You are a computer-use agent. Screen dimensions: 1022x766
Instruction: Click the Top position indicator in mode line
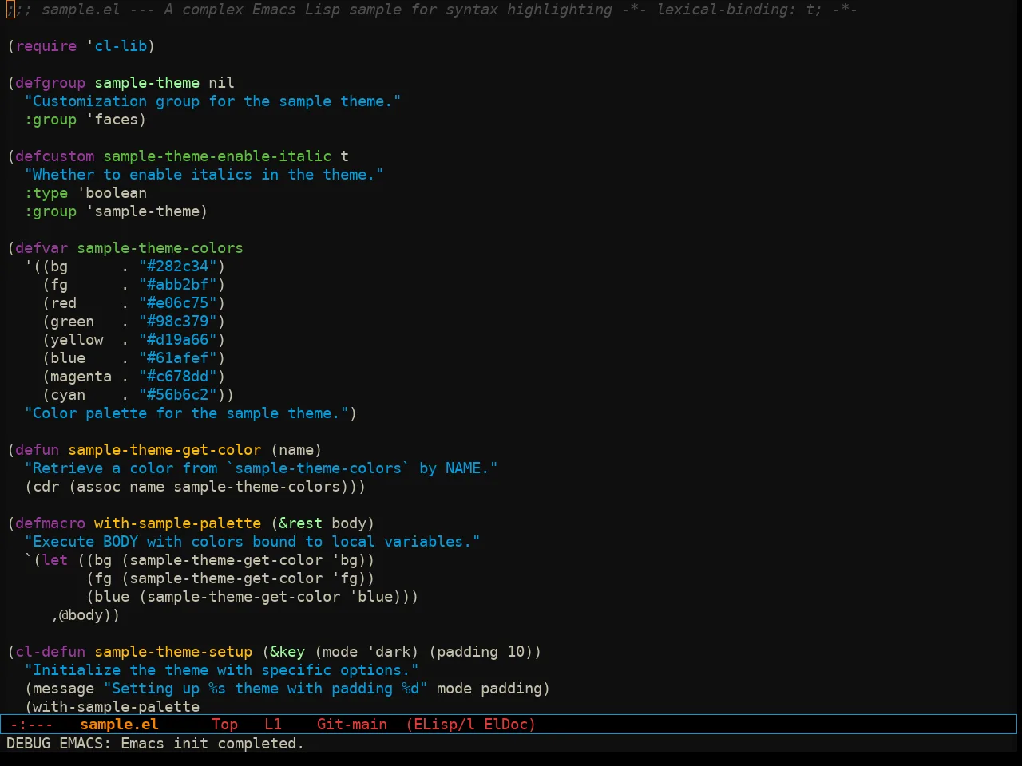225,725
